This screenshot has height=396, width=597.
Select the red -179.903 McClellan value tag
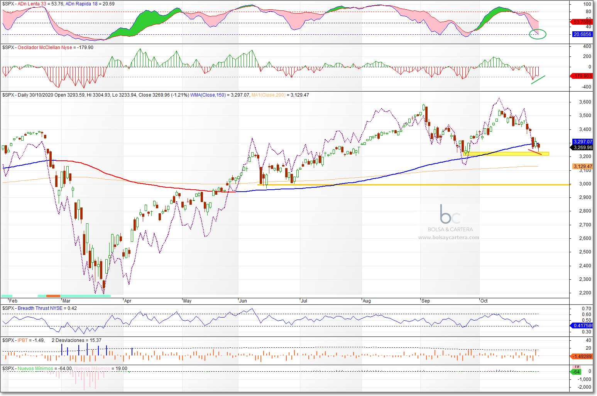581,76
